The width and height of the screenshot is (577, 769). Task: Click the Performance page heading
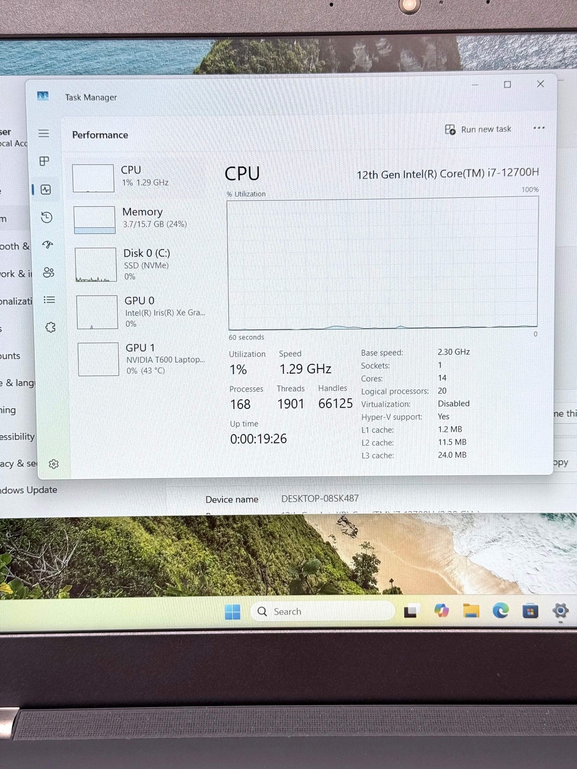coord(100,135)
